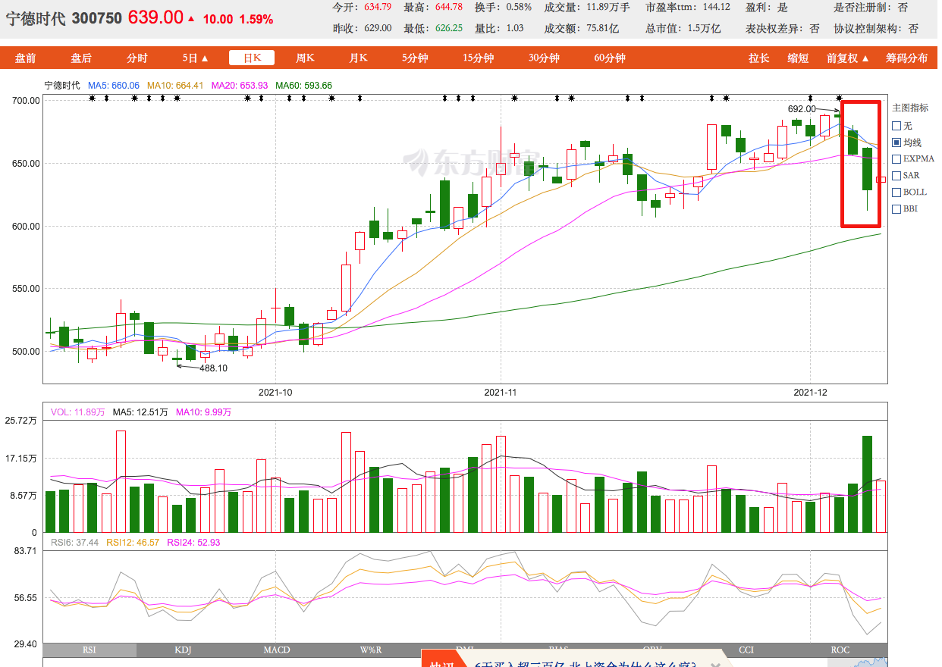Click the 最低 value 626.25
942x667 pixels.
coord(448,28)
